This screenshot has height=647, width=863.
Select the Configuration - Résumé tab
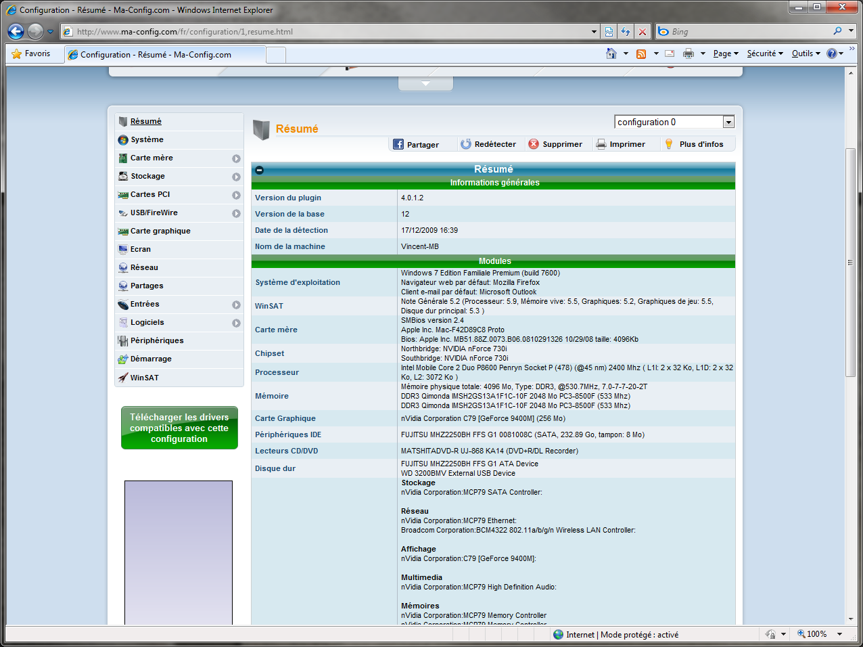[x=165, y=55]
